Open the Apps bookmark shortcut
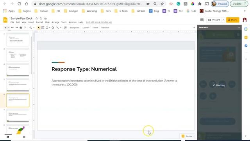The height and width of the screenshot is (141, 250). coord(9,11)
